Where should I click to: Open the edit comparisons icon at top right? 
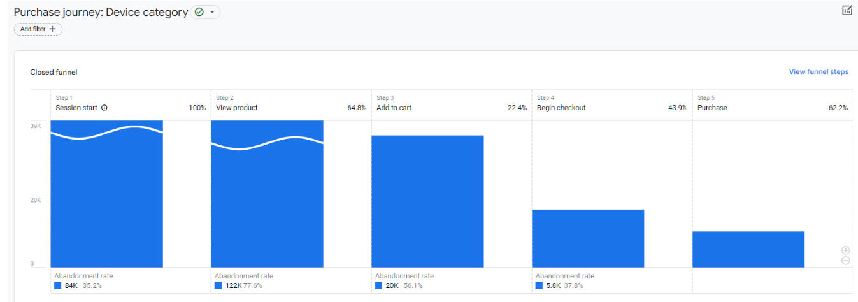point(847,10)
